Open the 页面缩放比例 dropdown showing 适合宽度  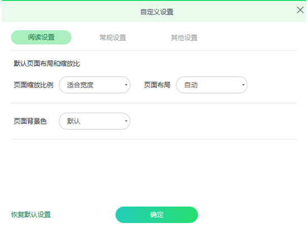95,85
